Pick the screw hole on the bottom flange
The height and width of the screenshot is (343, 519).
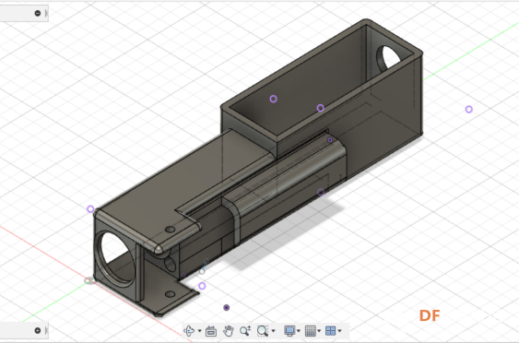click(x=171, y=294)
